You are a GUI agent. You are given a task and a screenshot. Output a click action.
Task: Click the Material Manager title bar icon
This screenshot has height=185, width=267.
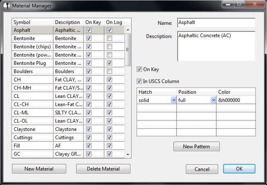point(7,5)
